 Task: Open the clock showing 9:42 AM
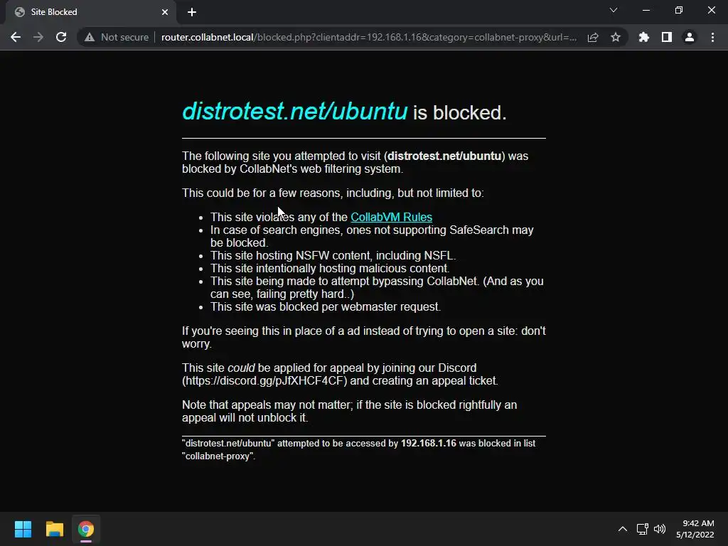[x=695, y=529]
